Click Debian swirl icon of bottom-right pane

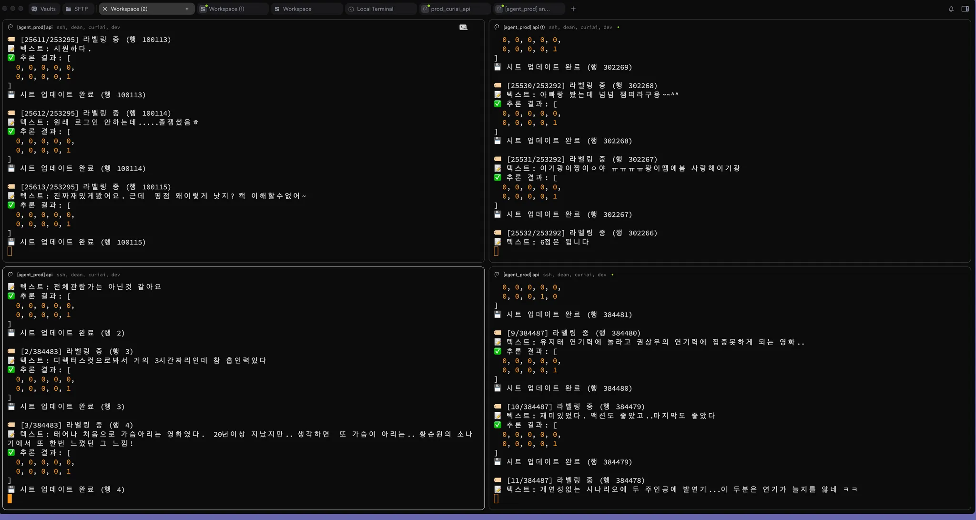click(497, 275)
